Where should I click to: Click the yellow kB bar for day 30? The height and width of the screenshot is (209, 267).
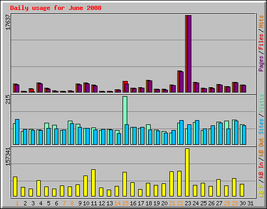(242, 190)
